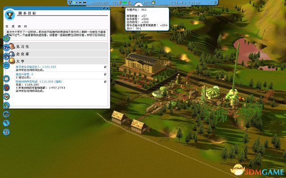Toggle checkbox for 最低兴奋度 6 goal
286x178 pixels.
coord(105,74)
